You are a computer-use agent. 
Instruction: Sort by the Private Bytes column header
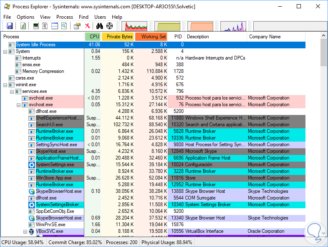[x=119, y=37]
